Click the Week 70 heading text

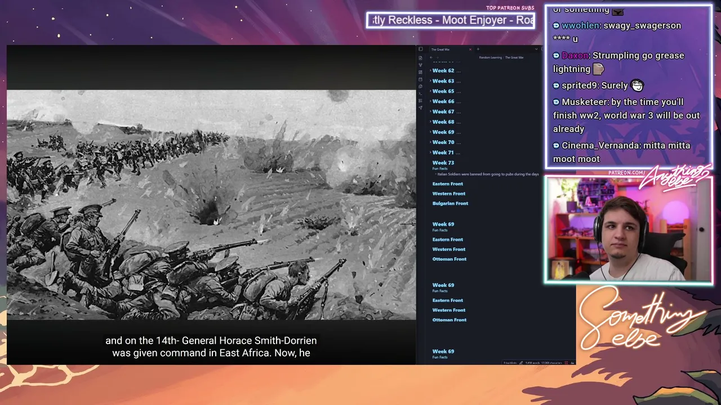click(x=443, y=142)
